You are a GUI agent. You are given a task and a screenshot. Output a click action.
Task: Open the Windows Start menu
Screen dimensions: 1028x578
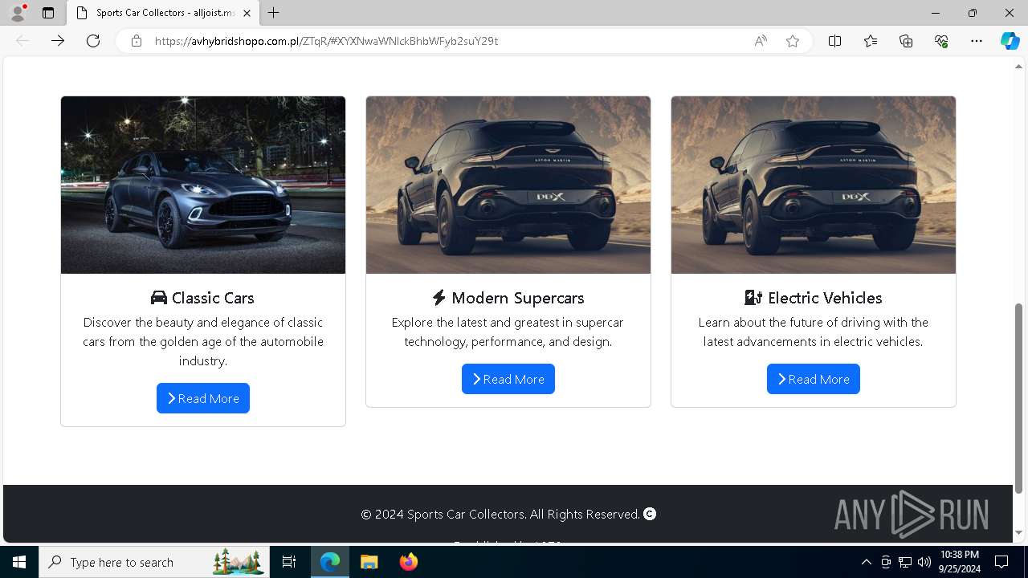click(x=19, y=562)
